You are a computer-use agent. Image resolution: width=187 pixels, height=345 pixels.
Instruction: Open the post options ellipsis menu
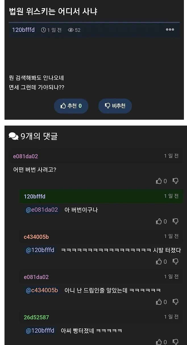(170, 29)
